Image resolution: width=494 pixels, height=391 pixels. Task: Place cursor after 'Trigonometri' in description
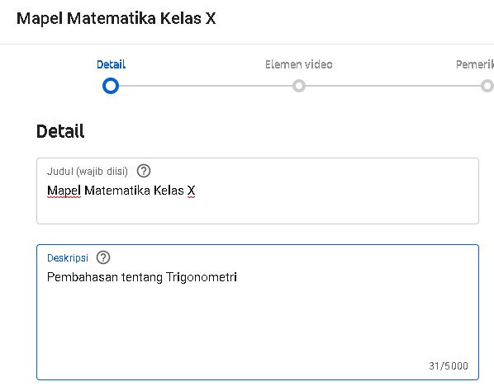pyautogui.click(x=238, y=277)
